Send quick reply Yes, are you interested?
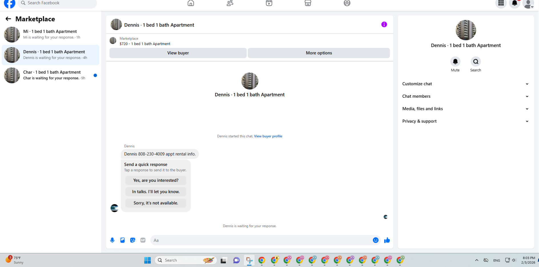The image size is (539, 267). 156,180
